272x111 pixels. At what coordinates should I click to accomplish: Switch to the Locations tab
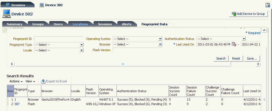[x=80, y=24]
